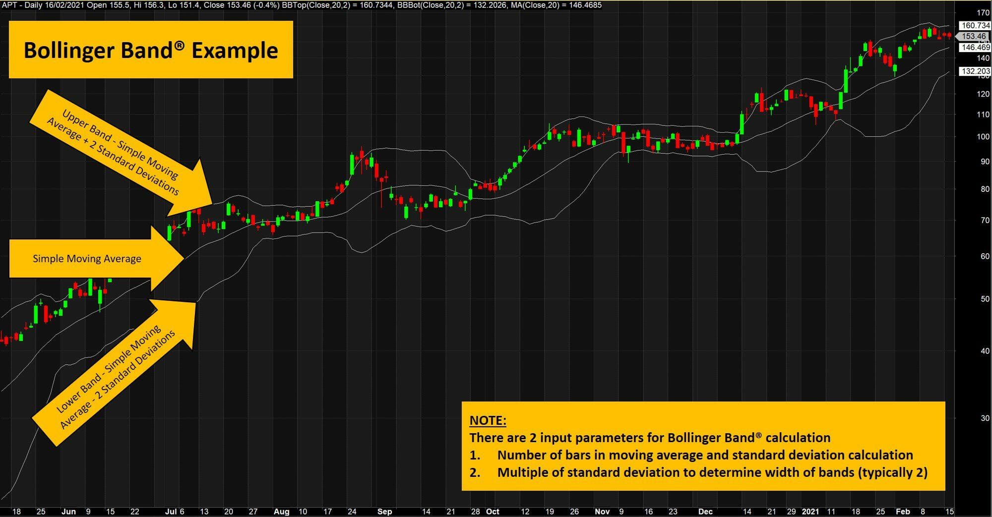Select the Oct label on date axis

pyautogui.click(x=494, y=512)
